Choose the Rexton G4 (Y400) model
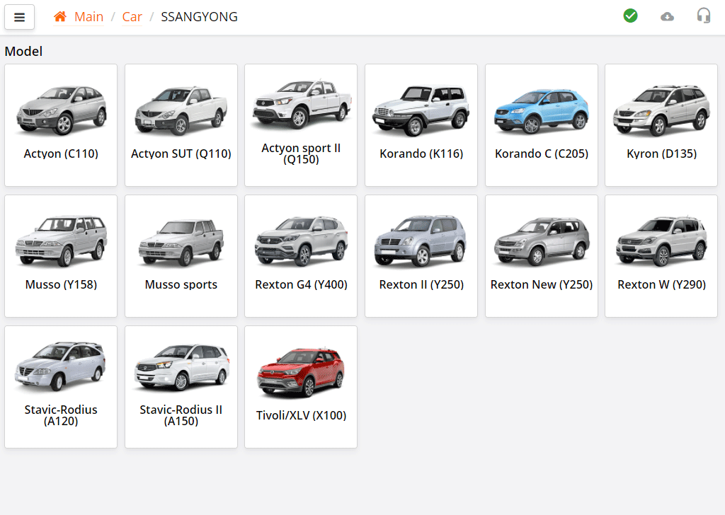Image resolution: width=725 pixels, height=515 pixels. [300, 256]
